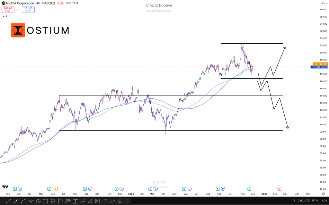This screenshot has width=329, height=205.
Task: Select the Arrow line drawing tool
Action: point(16,201)
